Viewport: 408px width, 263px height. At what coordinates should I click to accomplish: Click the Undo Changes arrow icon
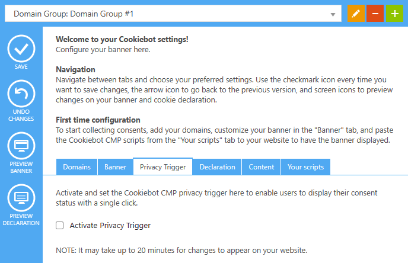(x=21, y=94)
